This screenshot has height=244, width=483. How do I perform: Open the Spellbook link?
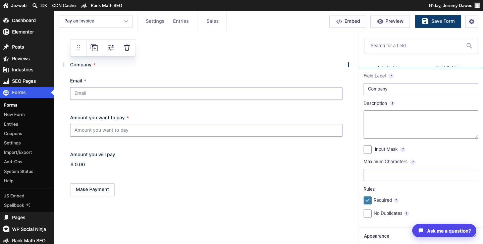17,205
